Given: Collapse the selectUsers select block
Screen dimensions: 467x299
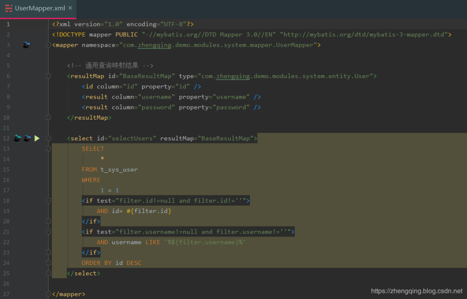Looking at the screenshot, I should 48,138.
